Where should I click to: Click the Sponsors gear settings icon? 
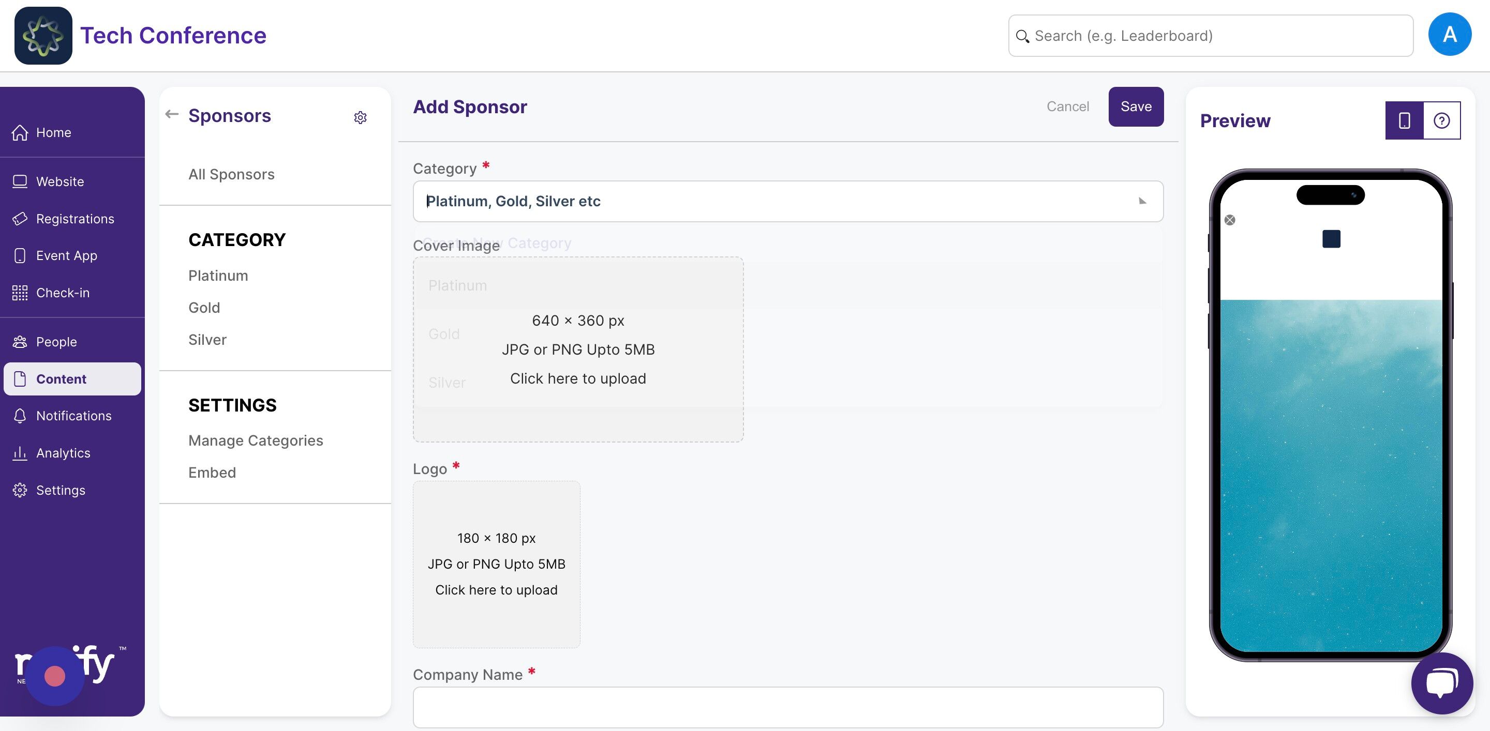click(360, 117)
